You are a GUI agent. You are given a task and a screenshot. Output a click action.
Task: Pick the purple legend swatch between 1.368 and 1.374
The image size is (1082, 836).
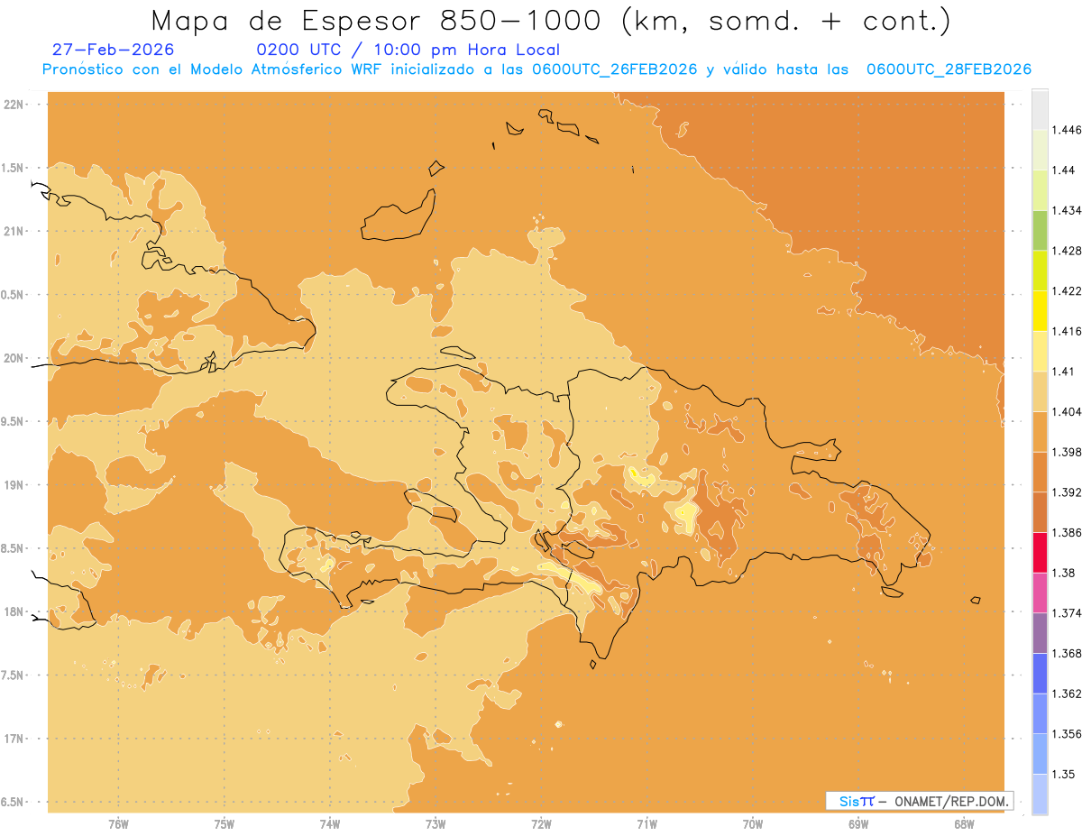(1040, 633)
